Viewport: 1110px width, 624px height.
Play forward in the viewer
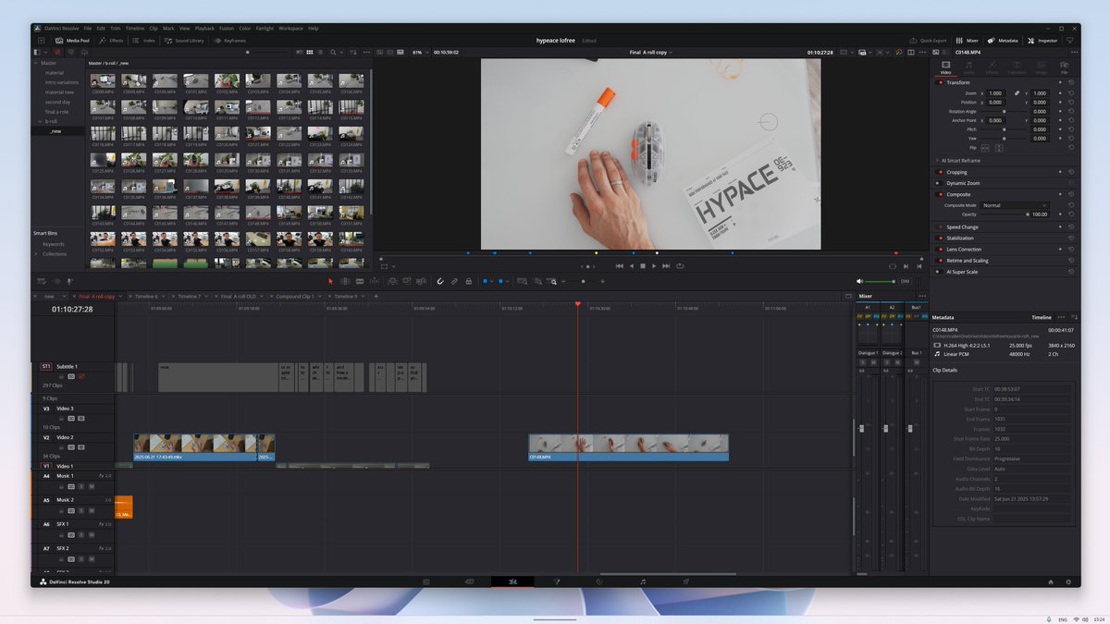click(x=654, y=266)
